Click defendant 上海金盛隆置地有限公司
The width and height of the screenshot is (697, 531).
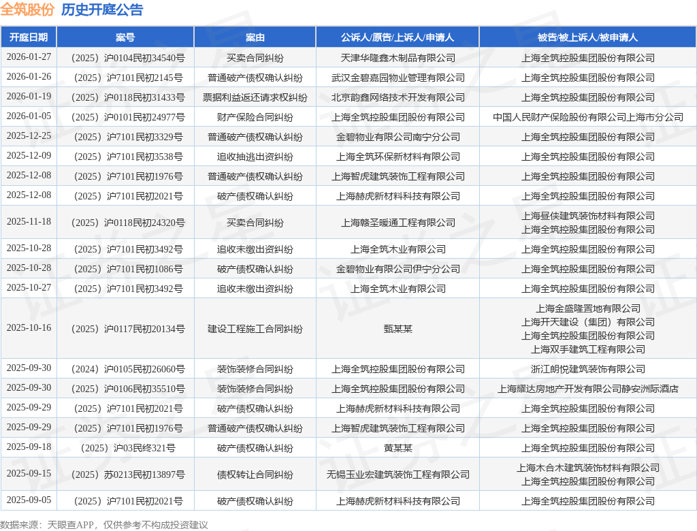pyautogui.click(x=587, y=308)
